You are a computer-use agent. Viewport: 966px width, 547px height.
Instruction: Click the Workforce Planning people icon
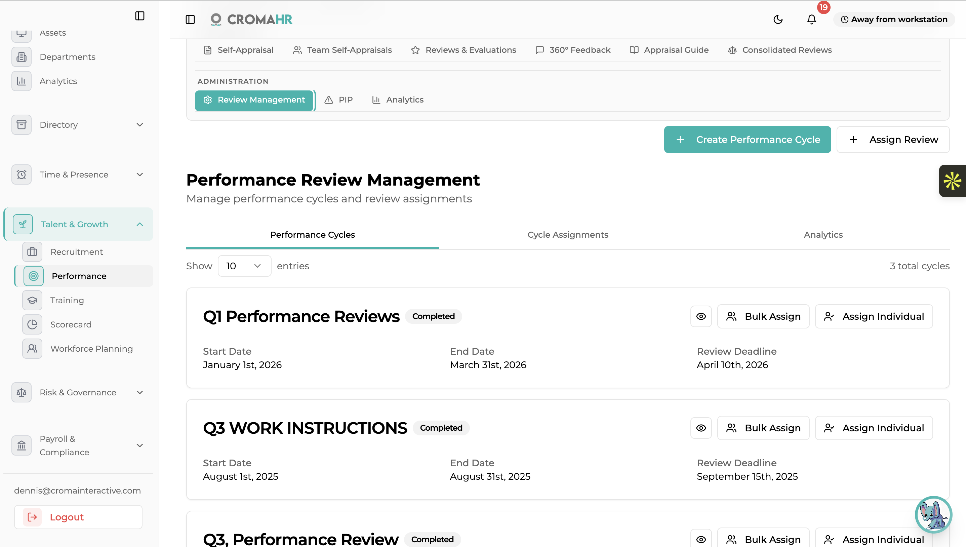coord(32,349)
